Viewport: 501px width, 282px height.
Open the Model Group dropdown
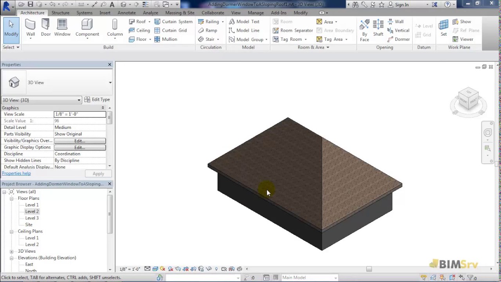(266, 40)
